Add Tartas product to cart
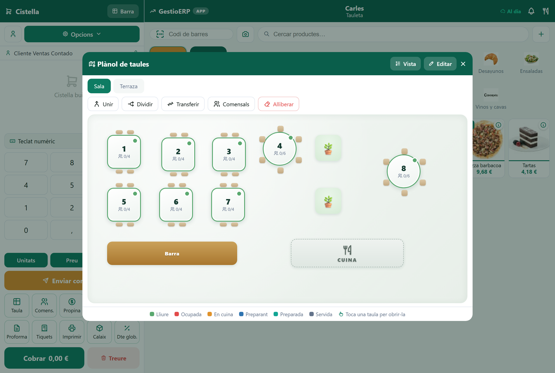The width and height of the screenshot is (555, 373). 529,148
